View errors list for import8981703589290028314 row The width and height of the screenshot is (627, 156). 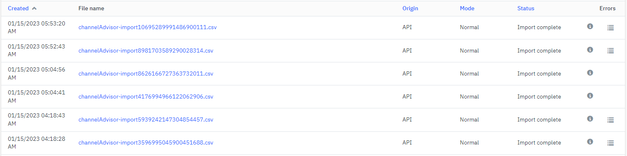tap(611, 51)
